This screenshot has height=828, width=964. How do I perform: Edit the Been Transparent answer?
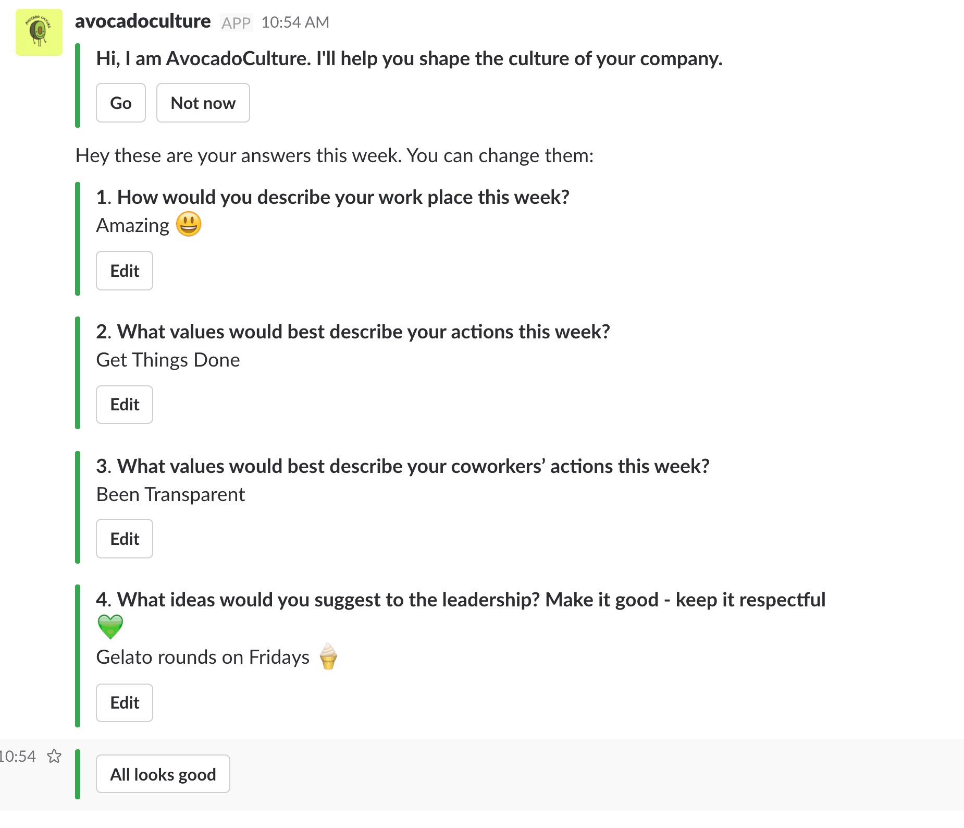(x=125, y=539)
